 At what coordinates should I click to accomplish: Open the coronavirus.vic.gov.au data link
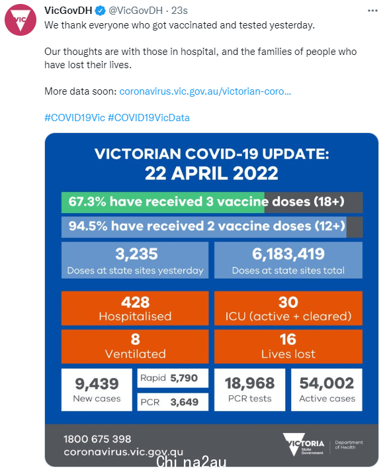205,91
